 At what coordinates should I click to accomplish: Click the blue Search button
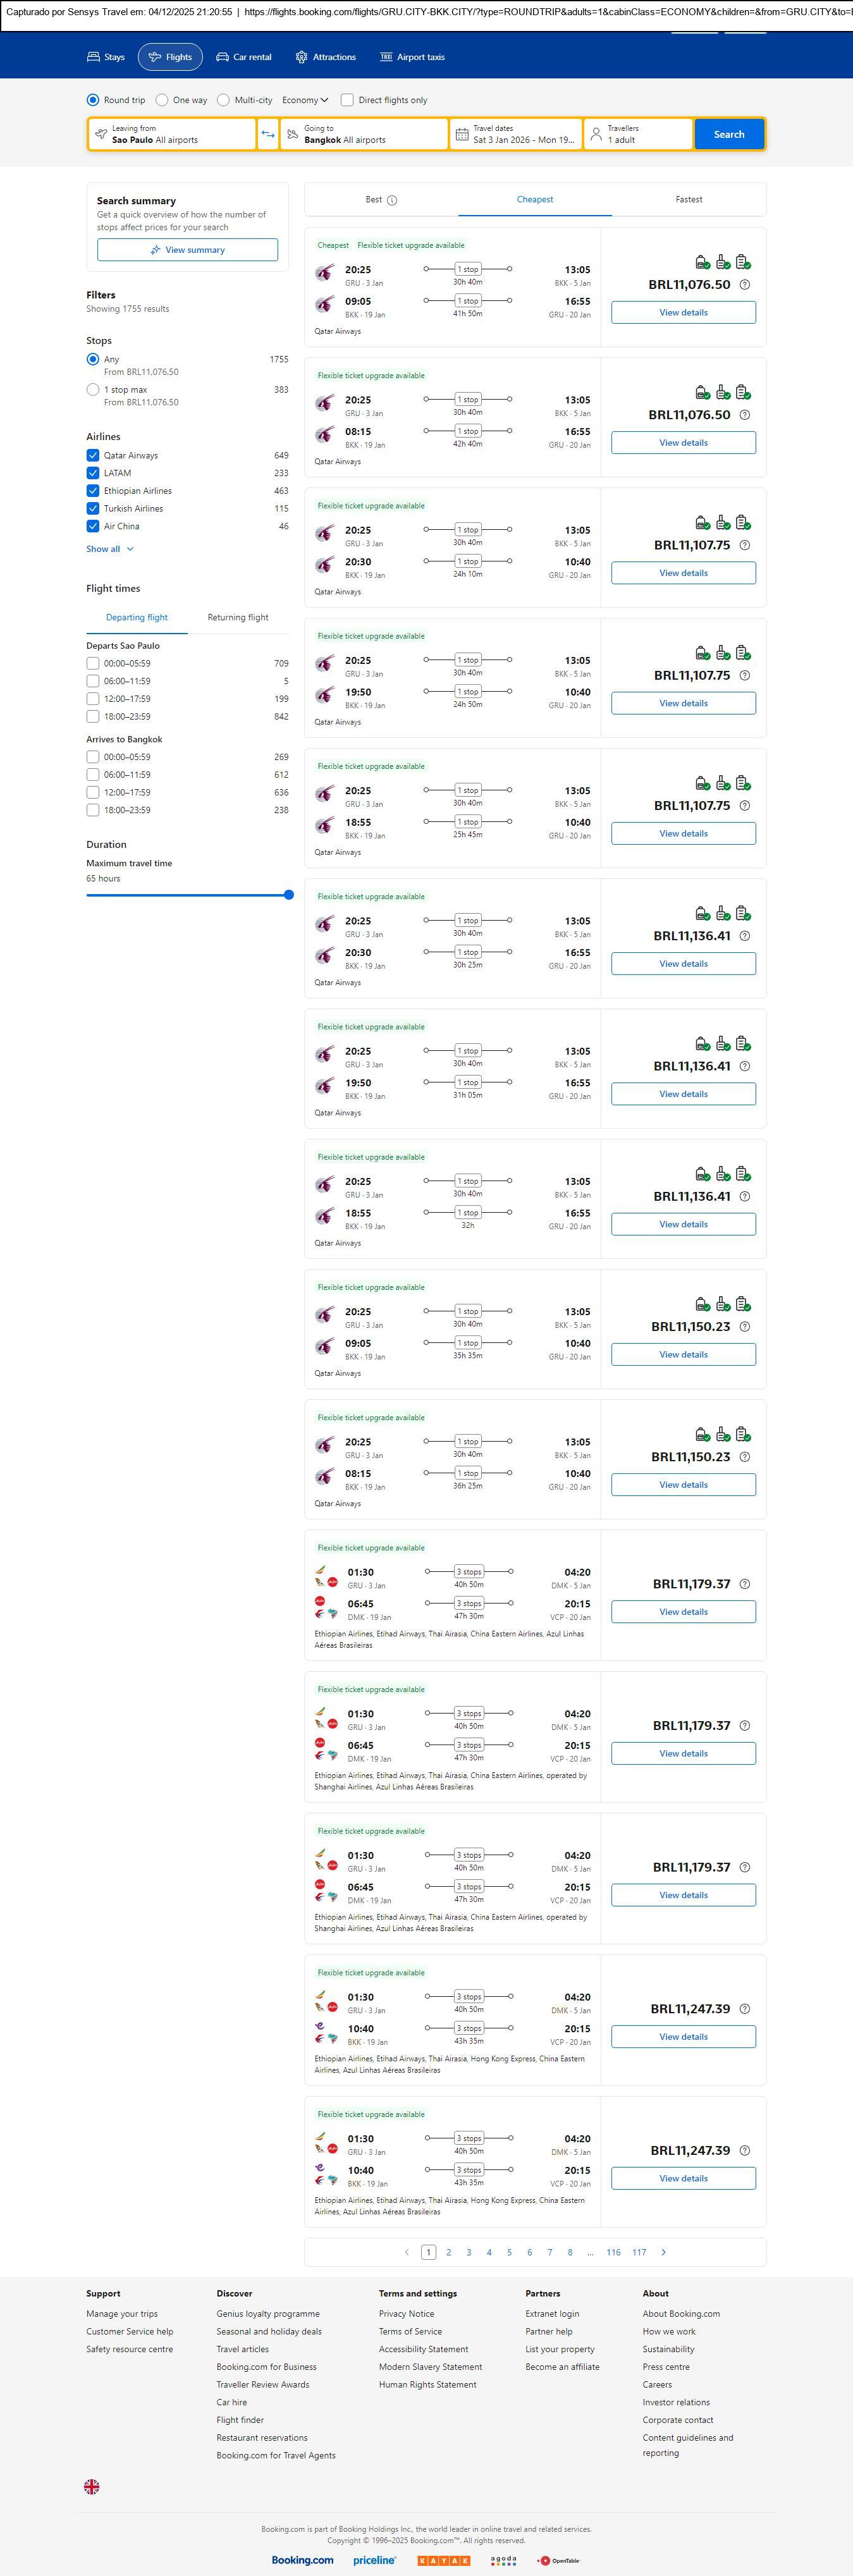[728, 134]
